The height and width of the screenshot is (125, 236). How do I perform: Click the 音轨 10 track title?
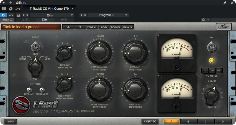[x=21, y=3]
